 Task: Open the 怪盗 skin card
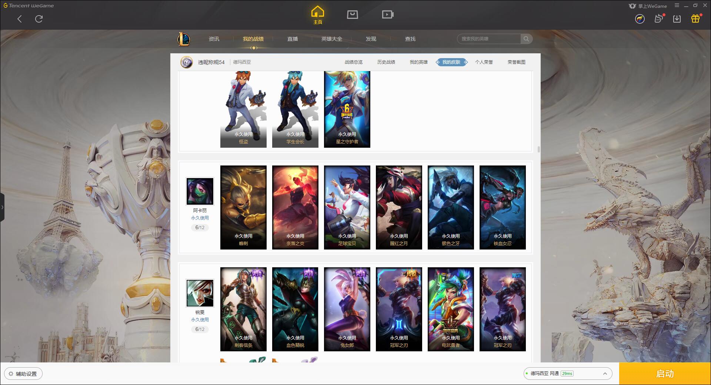point(243,109)
